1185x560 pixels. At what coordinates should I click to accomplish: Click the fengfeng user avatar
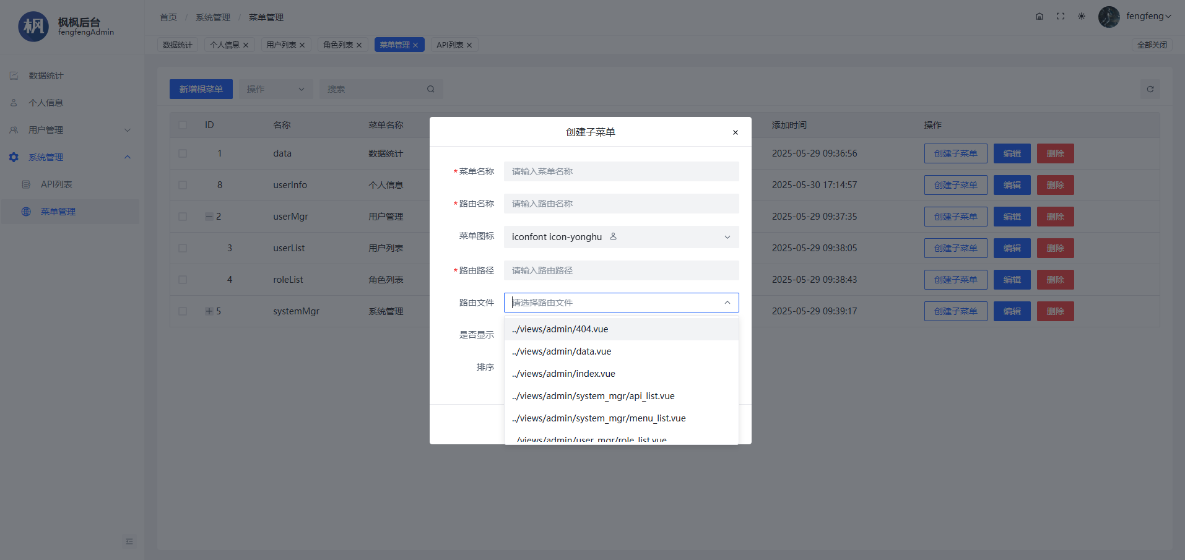click(1108, 17)
